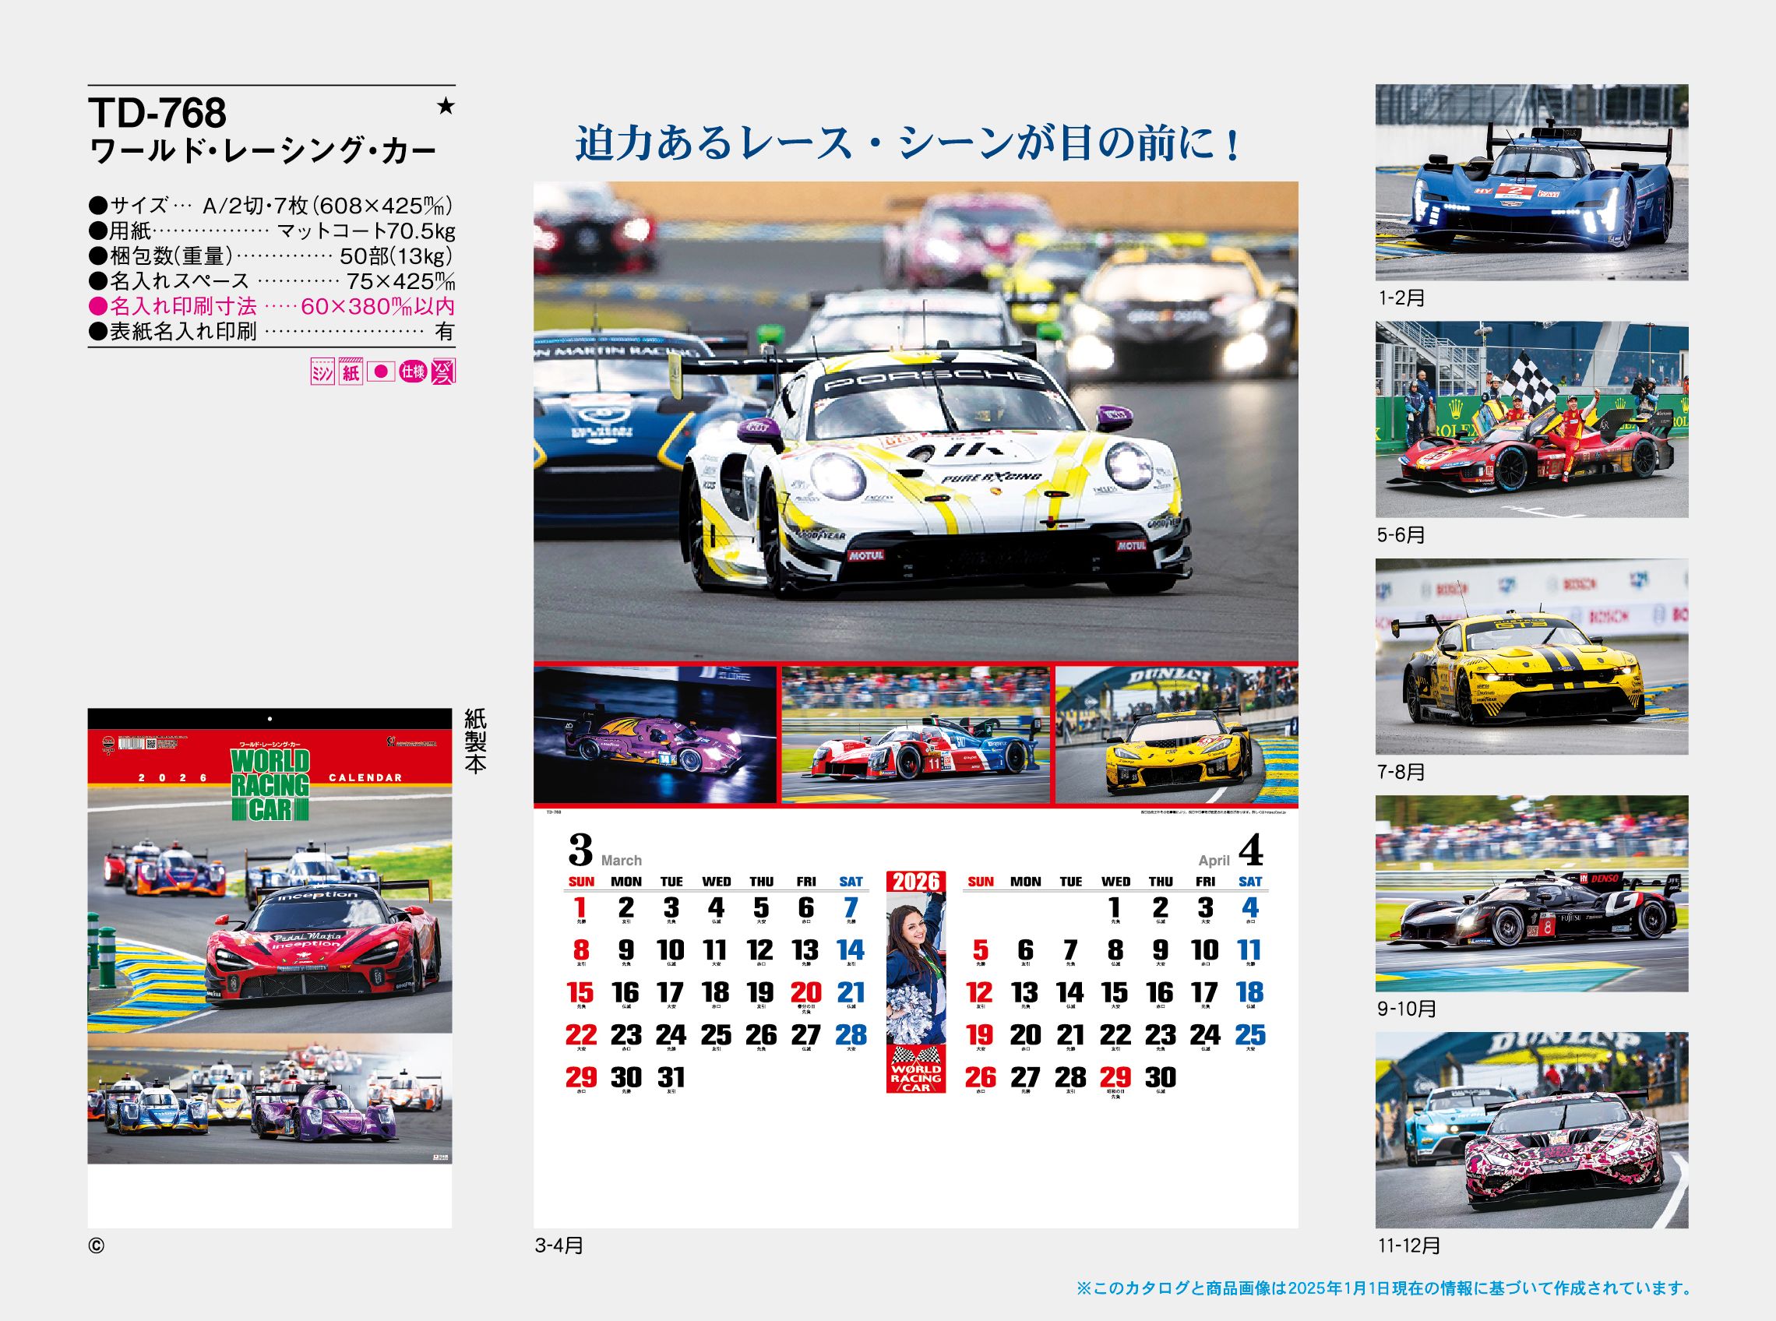Click the ミシン perforation icon
The height and width of the screenshot is (1321, 1776).
[x=322, y=372]
